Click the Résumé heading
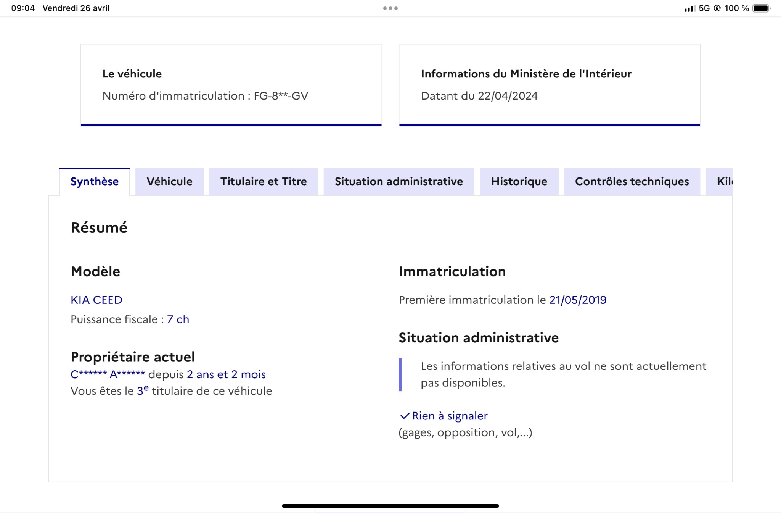 click(99, 227)
